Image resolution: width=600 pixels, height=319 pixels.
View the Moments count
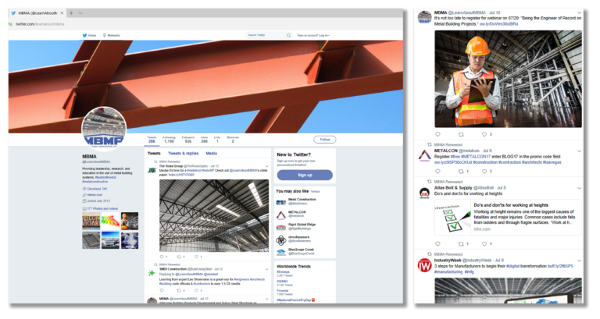pyautogui.click(x=233, y=140)
